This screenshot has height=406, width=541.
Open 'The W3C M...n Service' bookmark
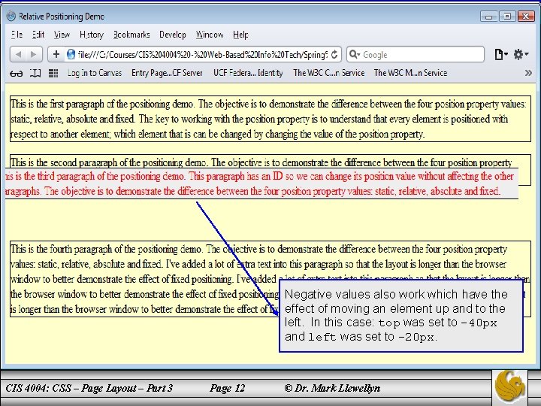tap(410, 73)
